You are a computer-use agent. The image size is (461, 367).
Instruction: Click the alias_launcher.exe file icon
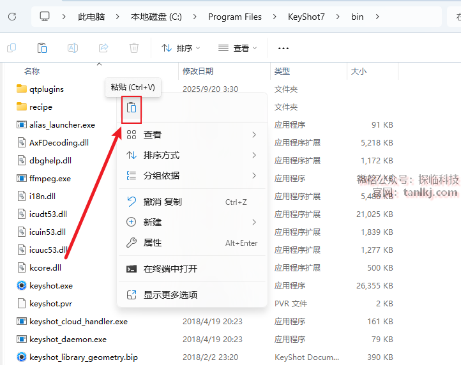click(x=22, y=125)
